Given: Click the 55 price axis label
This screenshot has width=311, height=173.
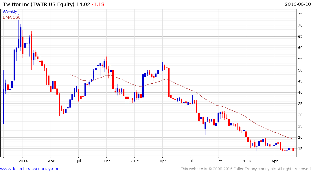Looking at the screenshot, I should coord(300,59).
